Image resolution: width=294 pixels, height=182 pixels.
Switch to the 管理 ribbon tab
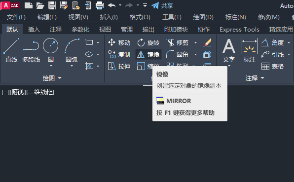pyautogui.click(x=127, y=30)
